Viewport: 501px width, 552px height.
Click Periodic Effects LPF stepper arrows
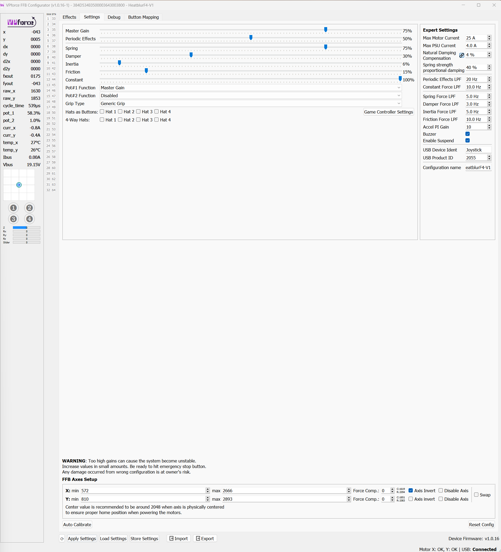tap(489, 79)
